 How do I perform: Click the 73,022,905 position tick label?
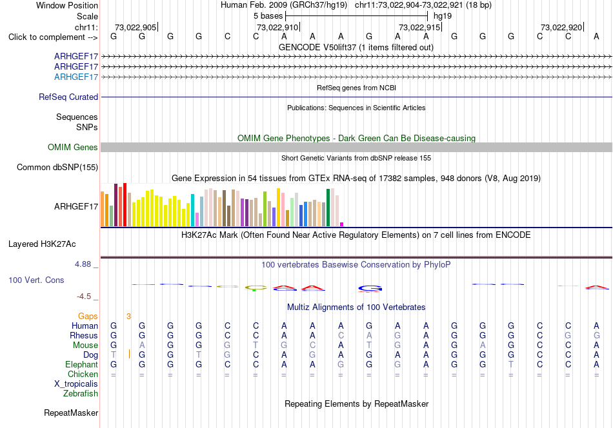(136, 27)
